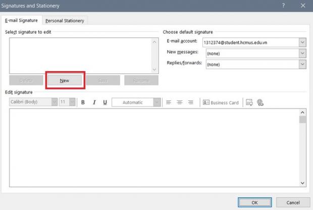The height and width of the screenshot is (210, 313).
Task: Toggle Underline formatting button
Action: click(x=105, y=102)
